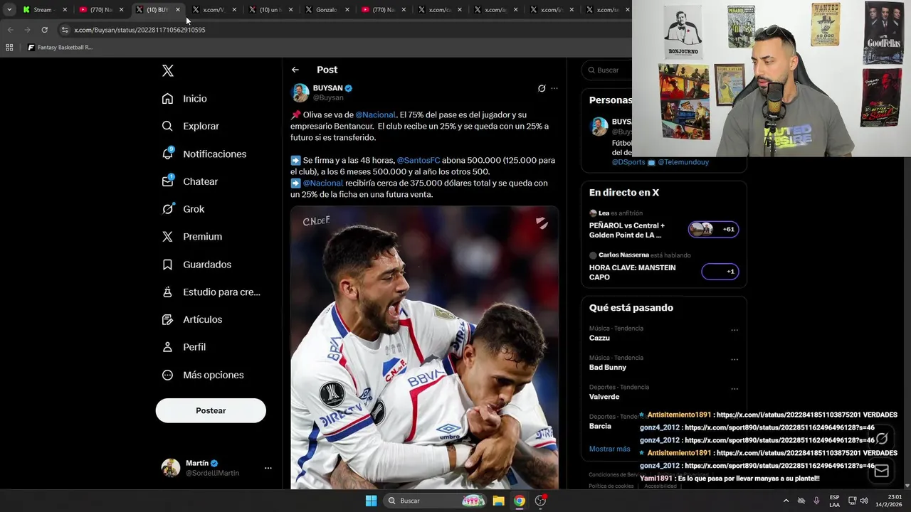Open OBS Studio taskbar icon

[x=540, y=501]
